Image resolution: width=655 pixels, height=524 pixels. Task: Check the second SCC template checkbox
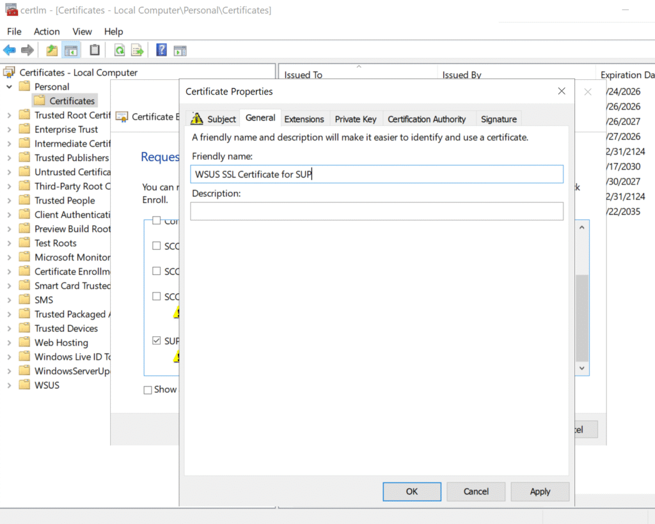(x=156, y=271)
